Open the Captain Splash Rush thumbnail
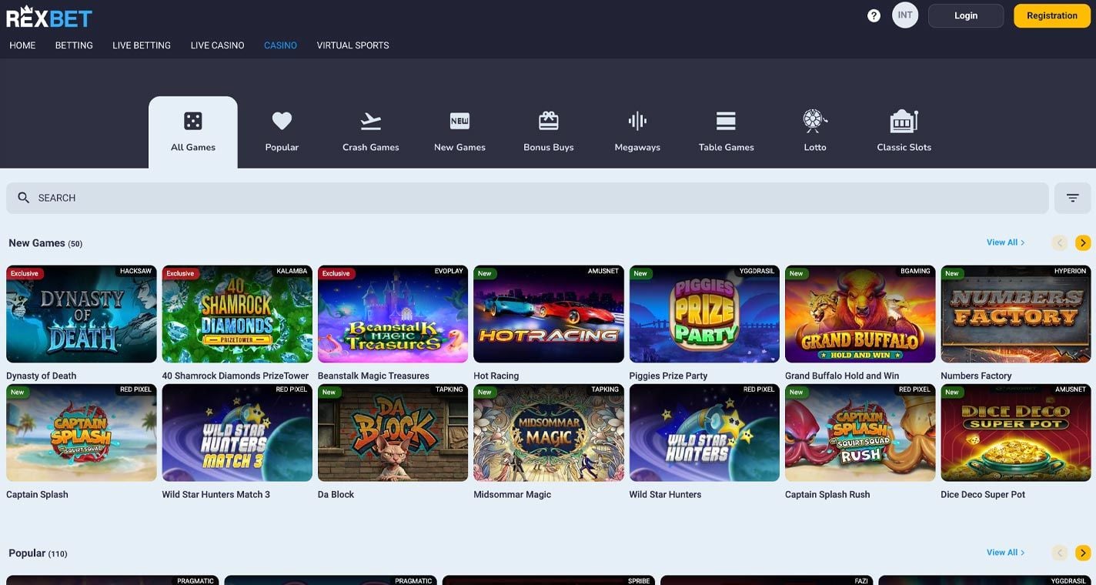 pos(860,433)
